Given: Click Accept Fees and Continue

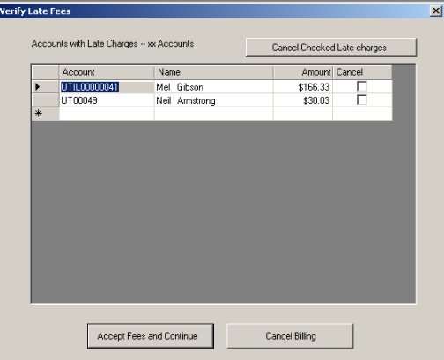Looking at the screenshot, I should (x=151, y=336).
